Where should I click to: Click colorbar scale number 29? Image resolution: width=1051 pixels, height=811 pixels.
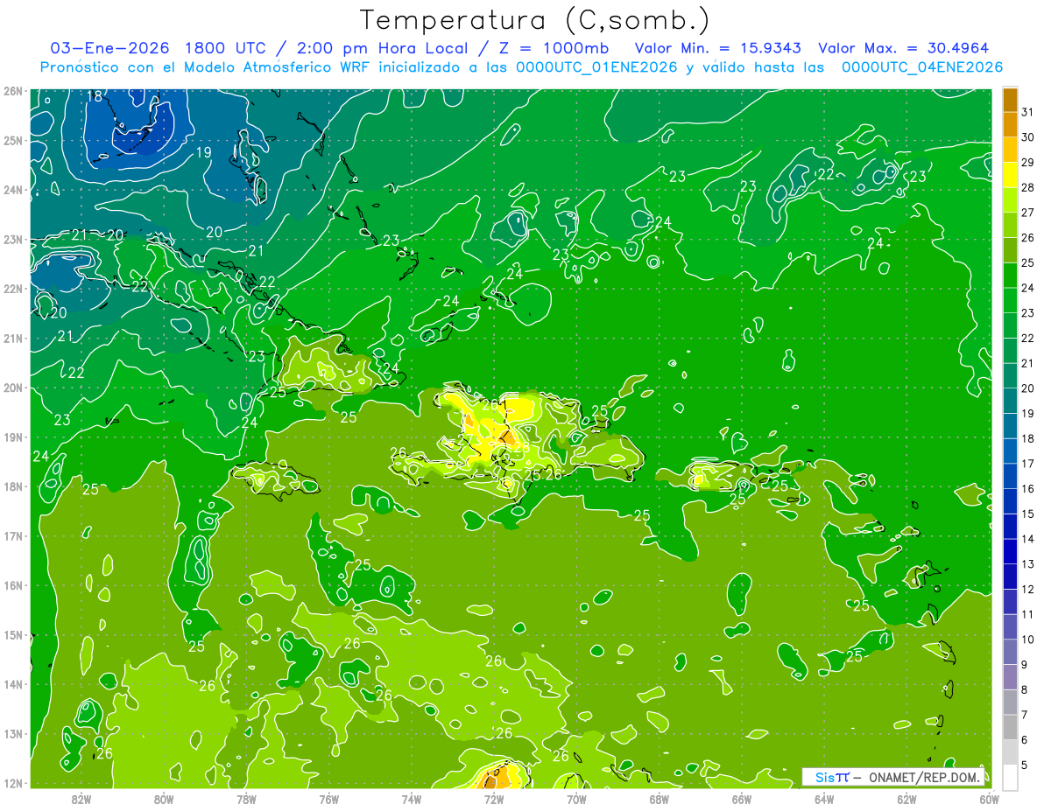click(x=1028, y=163)
